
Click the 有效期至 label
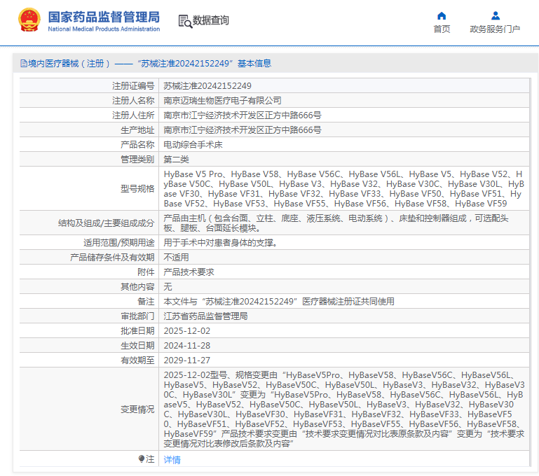click(x=137, y=360)
